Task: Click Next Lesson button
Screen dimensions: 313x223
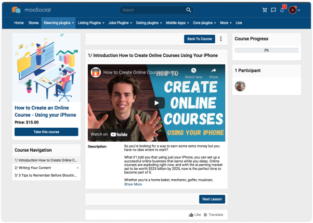Action: [212, 199]
